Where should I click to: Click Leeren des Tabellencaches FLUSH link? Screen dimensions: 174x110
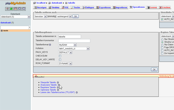57,92
